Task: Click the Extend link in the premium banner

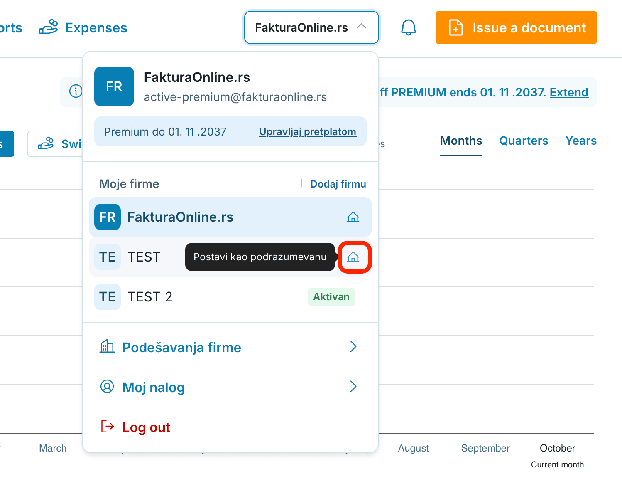Action: coord(569,92)
